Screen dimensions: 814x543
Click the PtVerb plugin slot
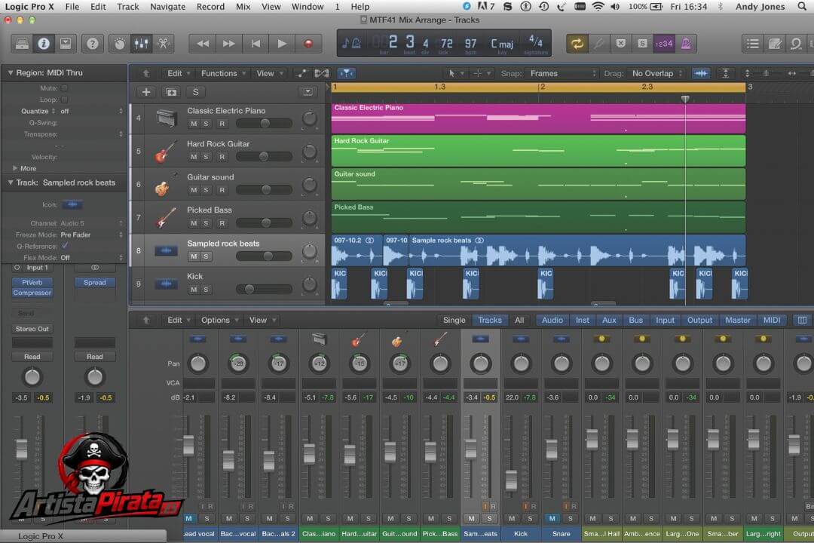pos(32,283)
